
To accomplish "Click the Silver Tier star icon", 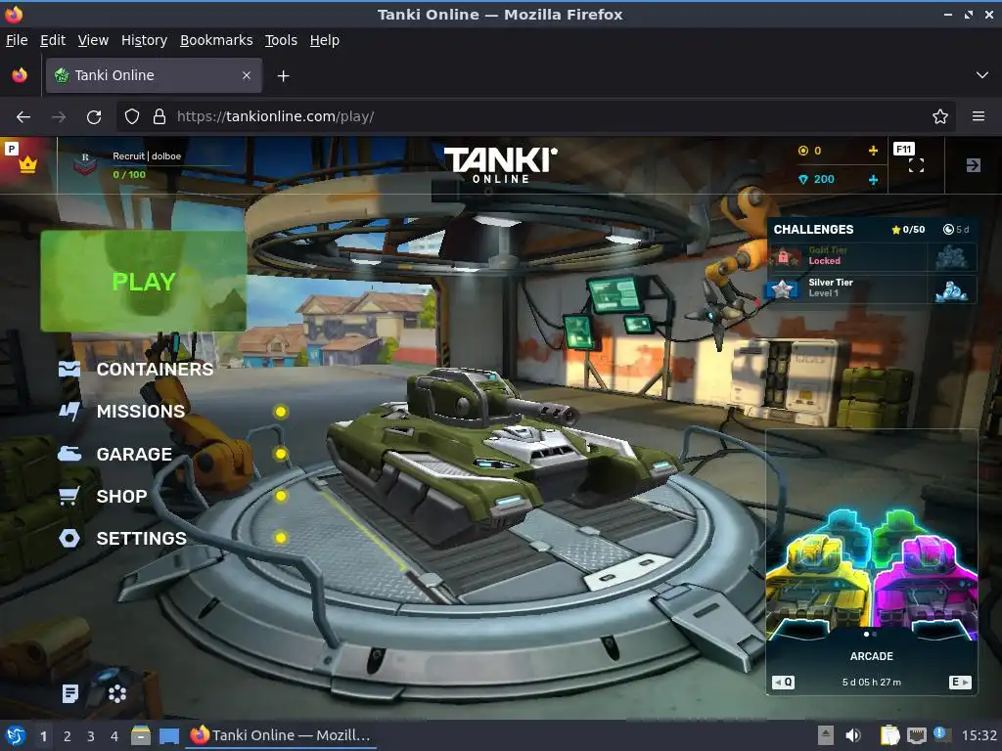I will coord(783,289).
